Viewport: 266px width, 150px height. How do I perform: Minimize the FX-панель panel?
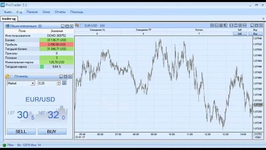(61, 76)
